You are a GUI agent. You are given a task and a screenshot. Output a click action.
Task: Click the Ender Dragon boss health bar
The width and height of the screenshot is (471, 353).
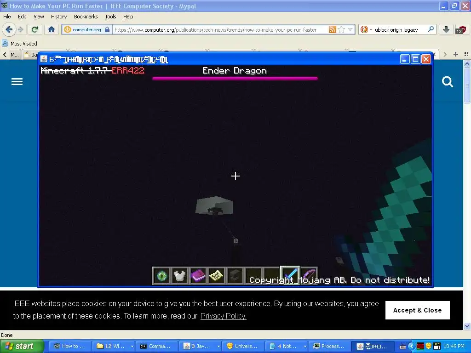[235, 78]
